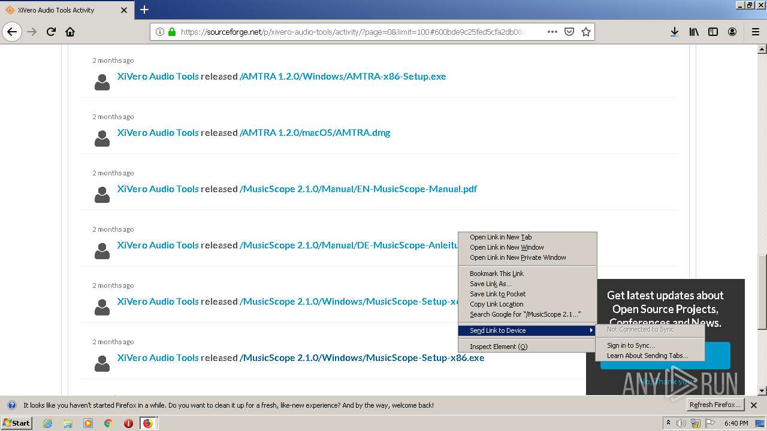This screenshot has width=767, height=431.
Task: Open Opera from the taskbar
Action: pyautogui.click(x=128, y=423)
